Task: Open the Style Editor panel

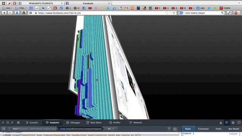Action: (94, 122)
